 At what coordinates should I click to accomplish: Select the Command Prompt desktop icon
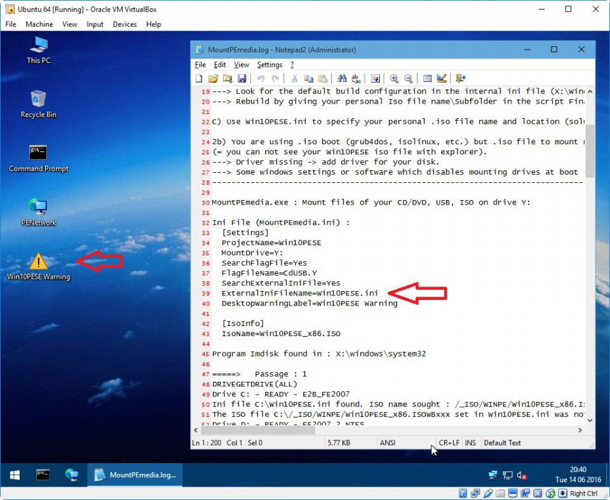[x=39, y=158]
